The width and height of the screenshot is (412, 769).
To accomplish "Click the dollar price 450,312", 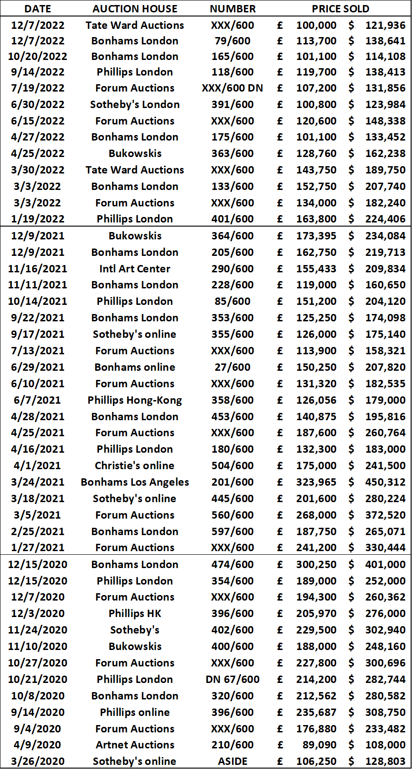I will coord(385,482).
